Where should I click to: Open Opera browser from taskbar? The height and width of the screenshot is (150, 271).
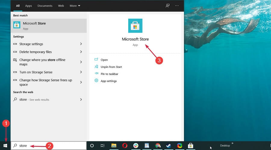point(125,145)
